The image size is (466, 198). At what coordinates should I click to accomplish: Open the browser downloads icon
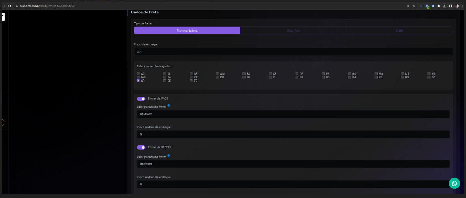click(445, 6)
